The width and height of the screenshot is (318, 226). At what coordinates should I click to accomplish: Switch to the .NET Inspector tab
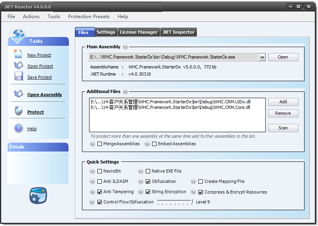(x=179, y=32)
